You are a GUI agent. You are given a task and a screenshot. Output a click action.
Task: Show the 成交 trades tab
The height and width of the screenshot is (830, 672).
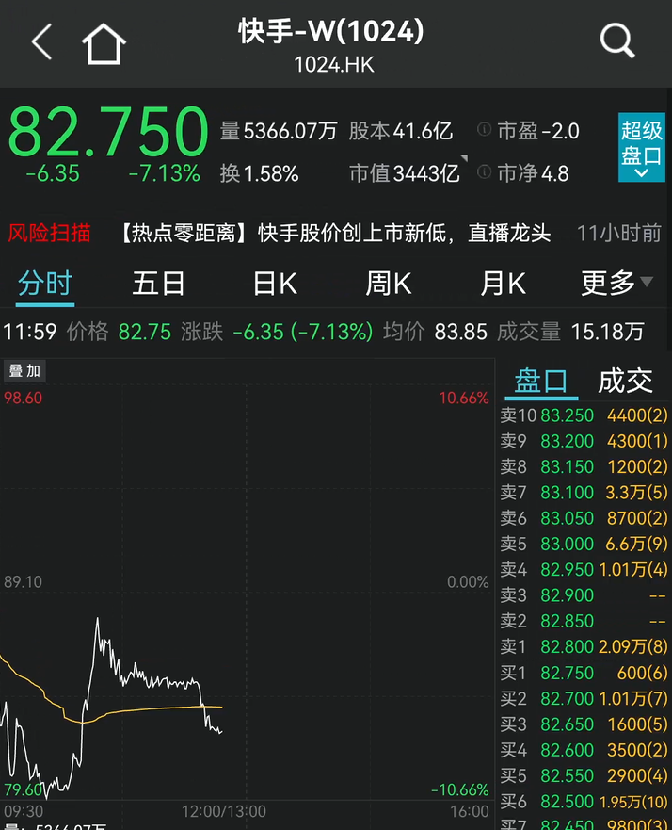[x=625, y=381]
